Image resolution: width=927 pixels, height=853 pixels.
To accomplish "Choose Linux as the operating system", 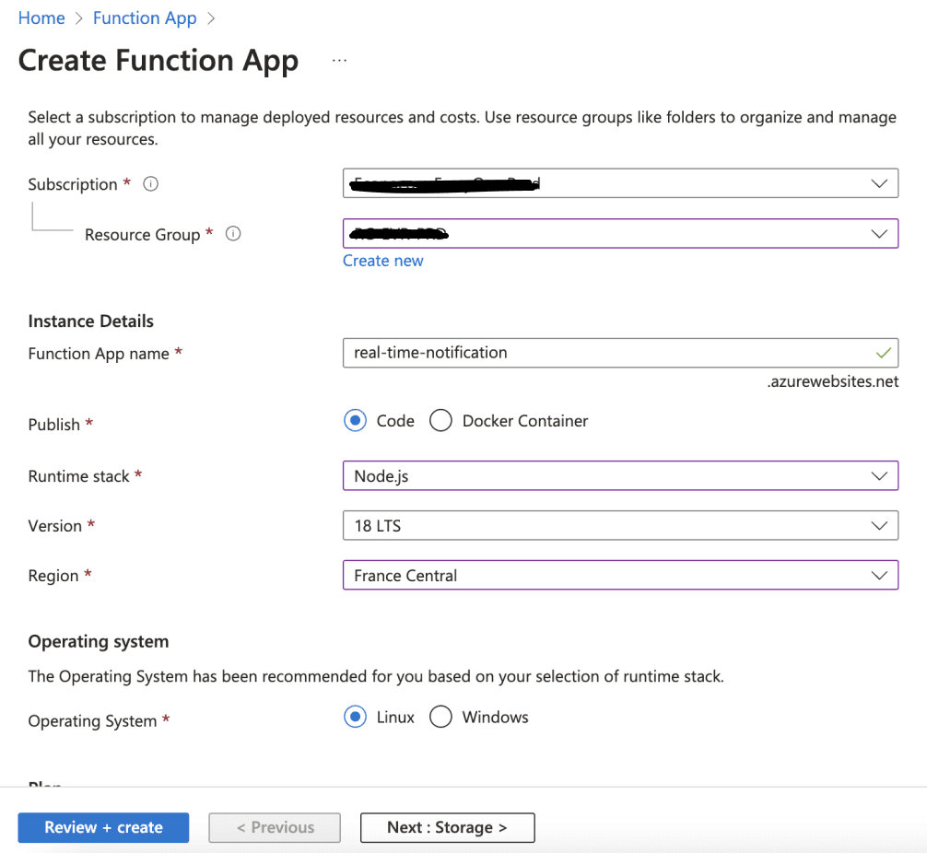I will [355, 718].
